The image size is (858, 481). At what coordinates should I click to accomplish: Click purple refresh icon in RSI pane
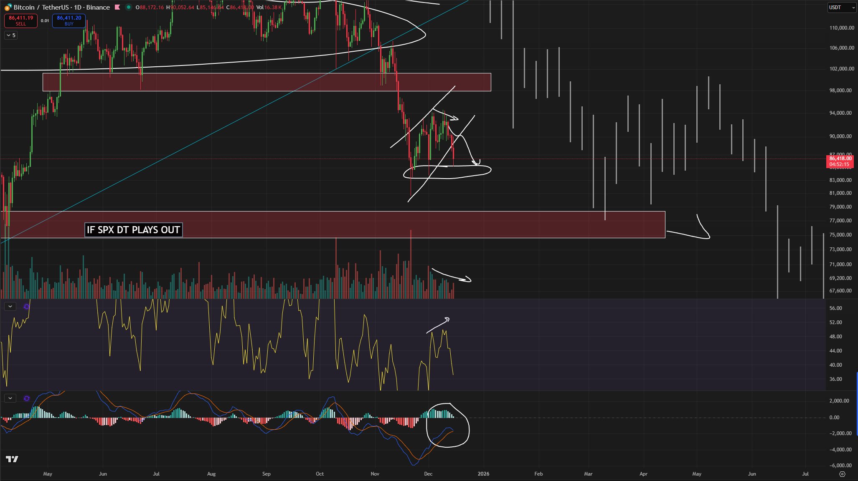(x=27, y=307)
